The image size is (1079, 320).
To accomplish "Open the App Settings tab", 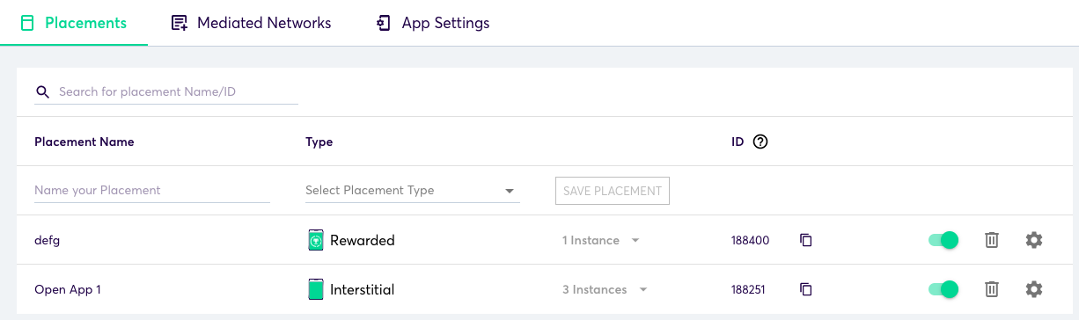I will pos(432,23).
